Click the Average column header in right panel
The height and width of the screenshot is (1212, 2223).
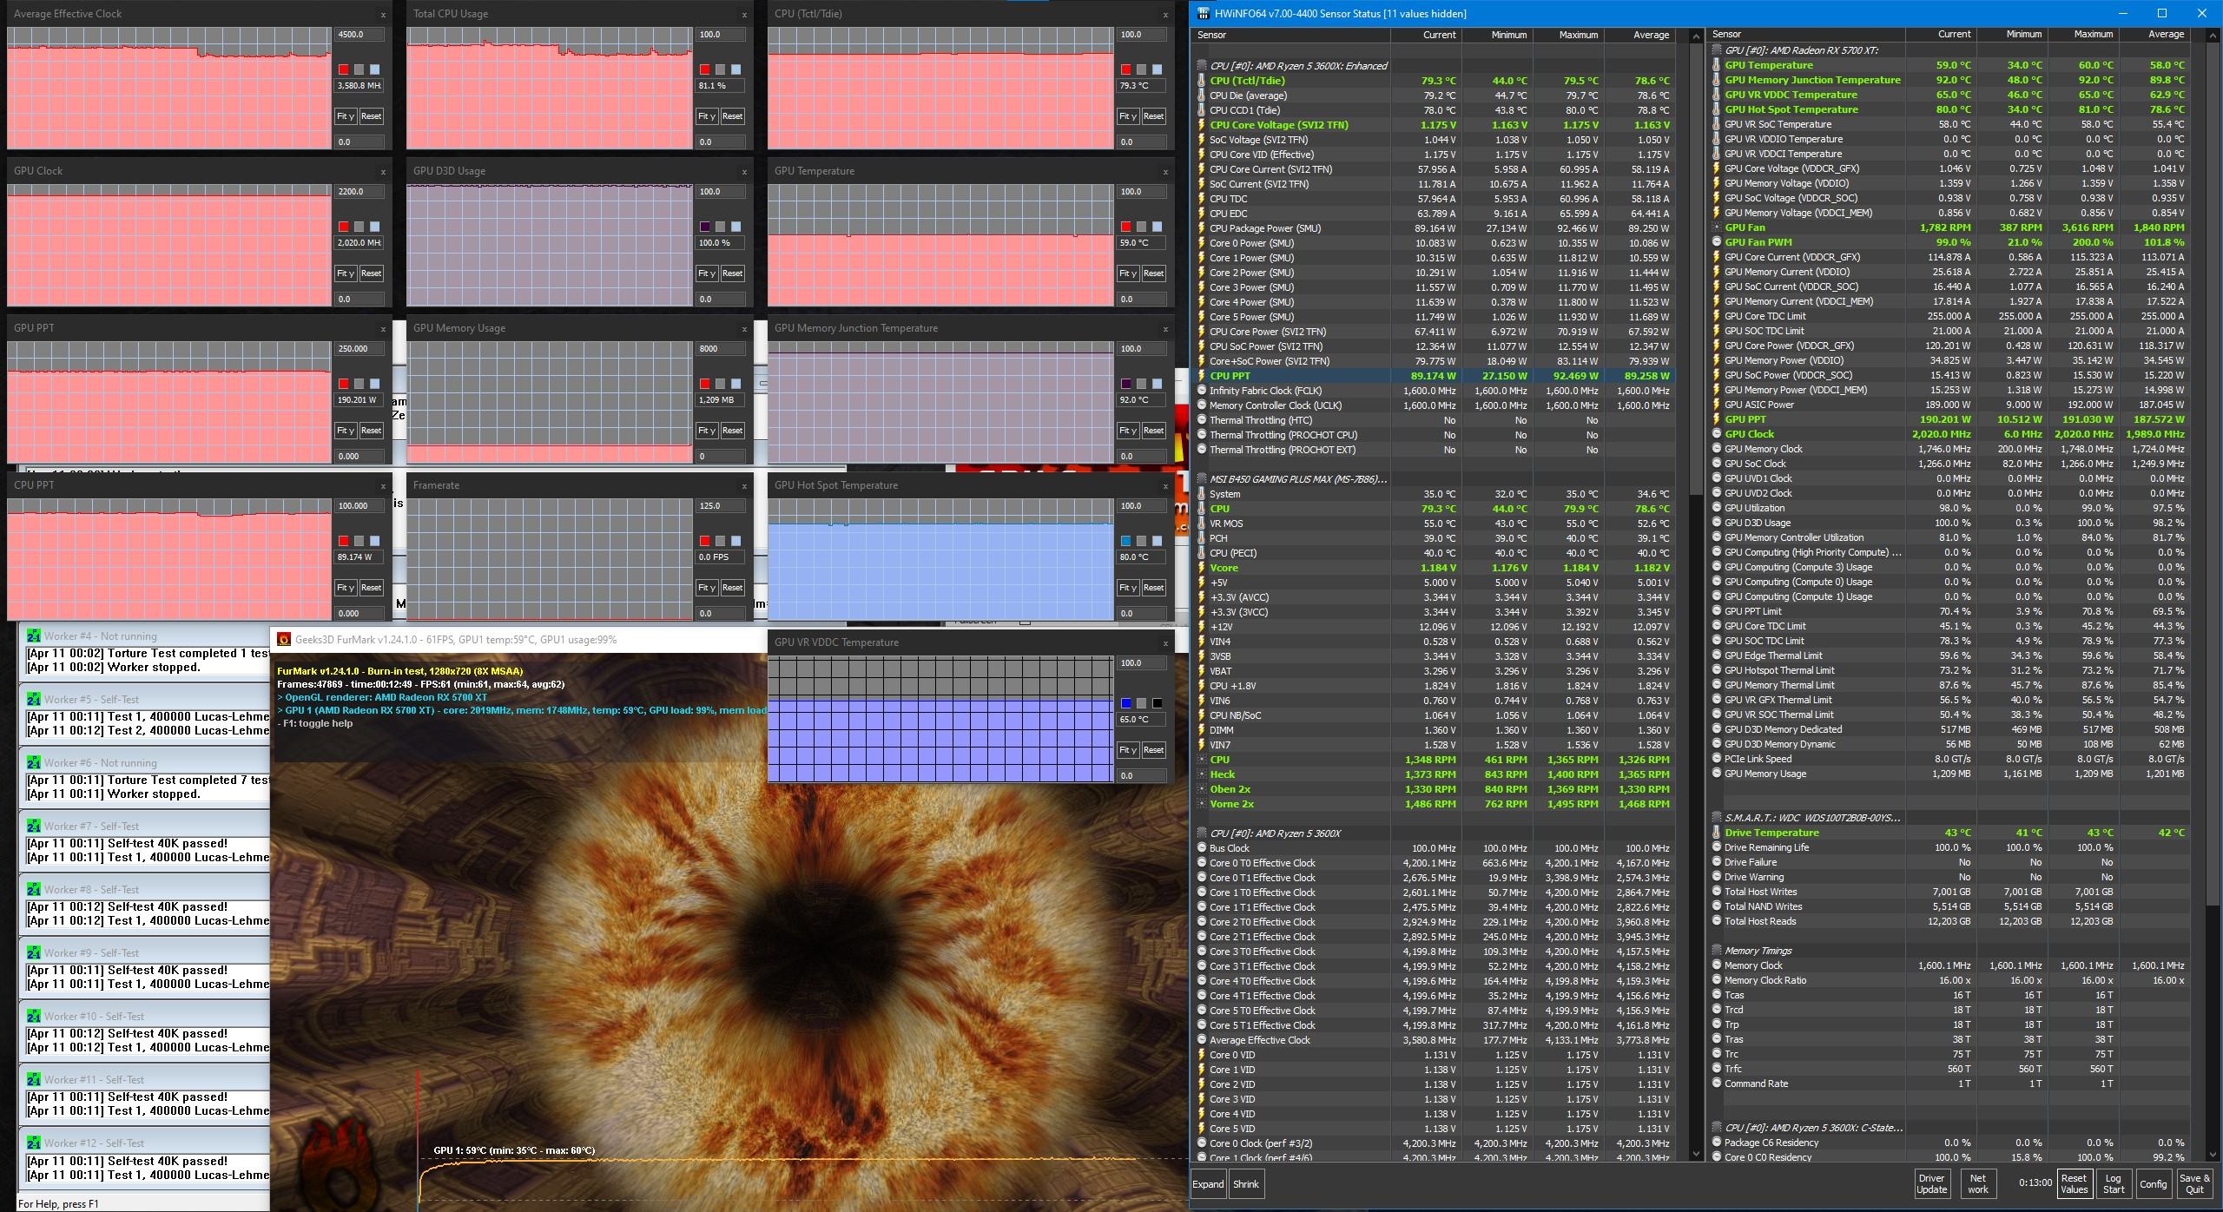point(2154,35)
